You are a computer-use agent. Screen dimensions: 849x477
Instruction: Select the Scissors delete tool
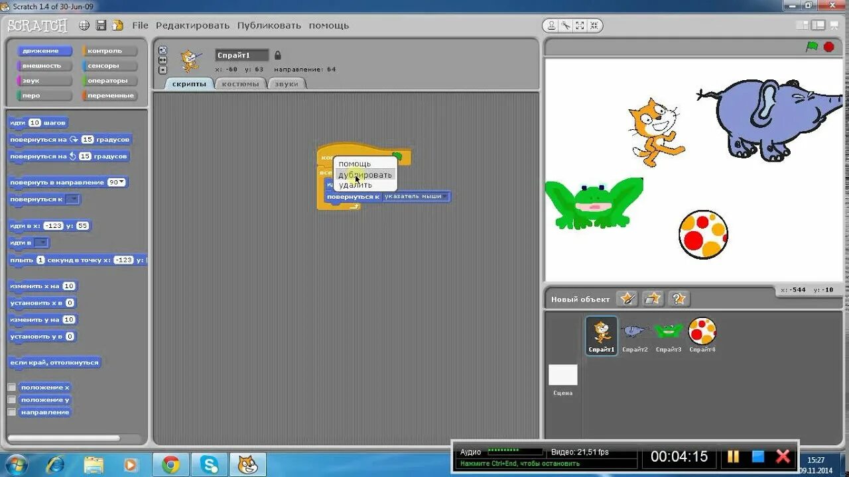click(x=565, y=25)
